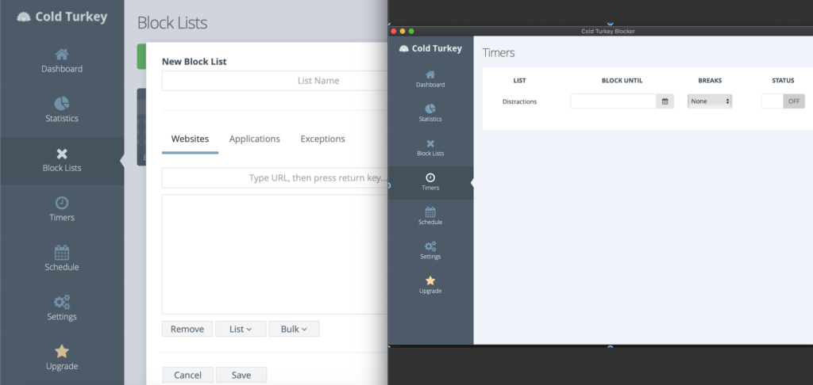Click Cold Turkey logo in the left window
This screenshot has width=813, height=385.
[62, 17]
